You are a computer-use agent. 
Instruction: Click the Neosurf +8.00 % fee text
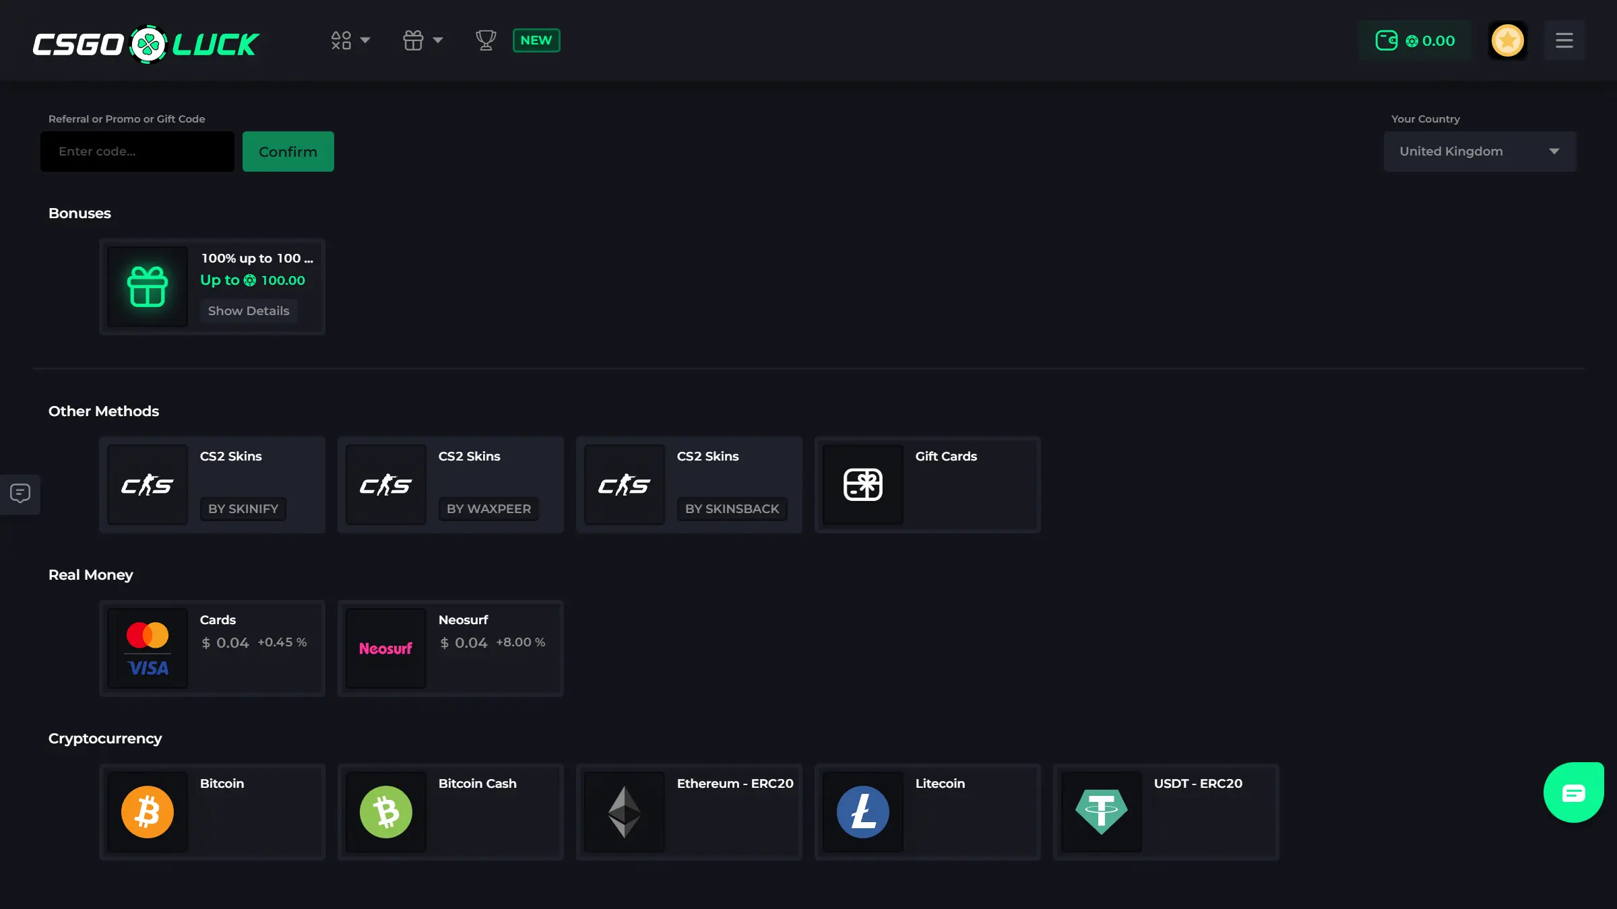pyautogui.click(x=521, y=642)
